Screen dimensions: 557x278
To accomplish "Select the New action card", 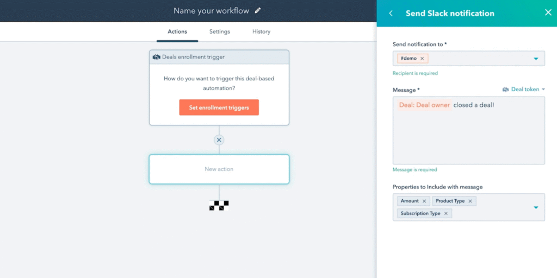I will 219,169.
